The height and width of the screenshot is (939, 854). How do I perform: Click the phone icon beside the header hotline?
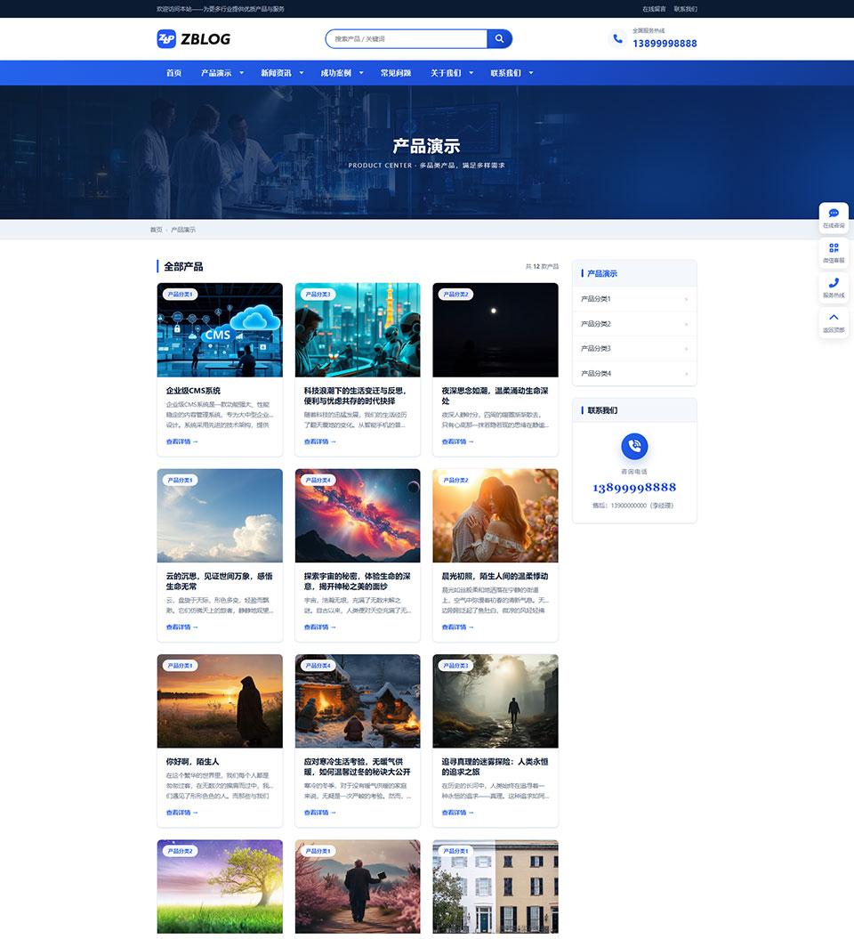click(x=617, y=39)
